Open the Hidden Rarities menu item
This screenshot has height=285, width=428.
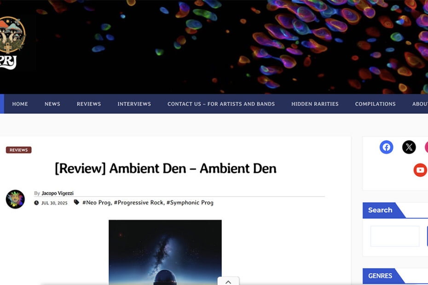point(315,104)
